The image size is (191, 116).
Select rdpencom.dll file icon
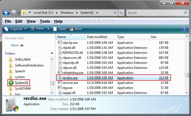pyautogui.click(x=60, y=57)
